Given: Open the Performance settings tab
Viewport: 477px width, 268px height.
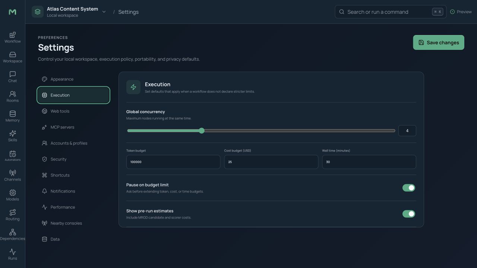Looking at the screenshot, I should pos(73,207).
